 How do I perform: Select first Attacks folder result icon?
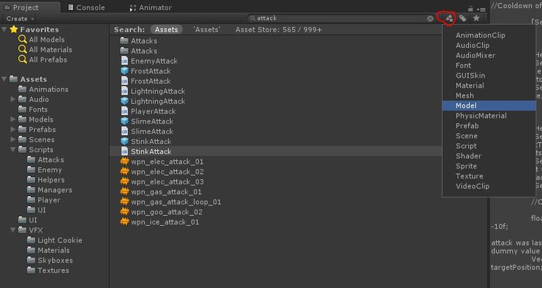125,41
